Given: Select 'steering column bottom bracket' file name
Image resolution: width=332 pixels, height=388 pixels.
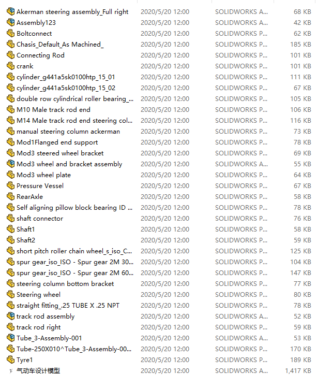Looking at the screenshot, I should click(x=65, y=283).
